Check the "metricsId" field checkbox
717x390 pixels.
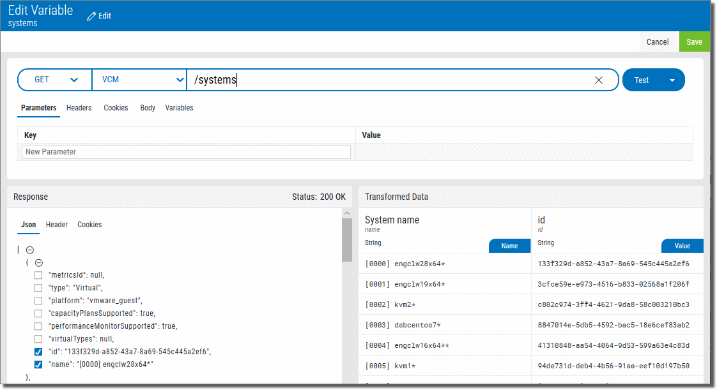(x=38, y=275)
